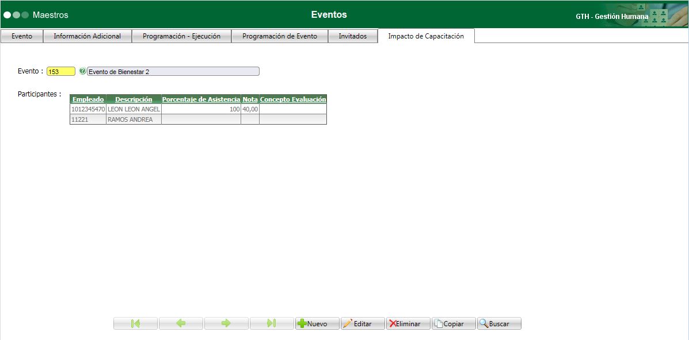Screen dimensions: 689x340
Task: Click the three-dots icon beside Maestros
Action: coord(16,15)
